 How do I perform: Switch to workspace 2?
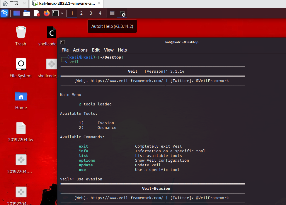point(81,13)
